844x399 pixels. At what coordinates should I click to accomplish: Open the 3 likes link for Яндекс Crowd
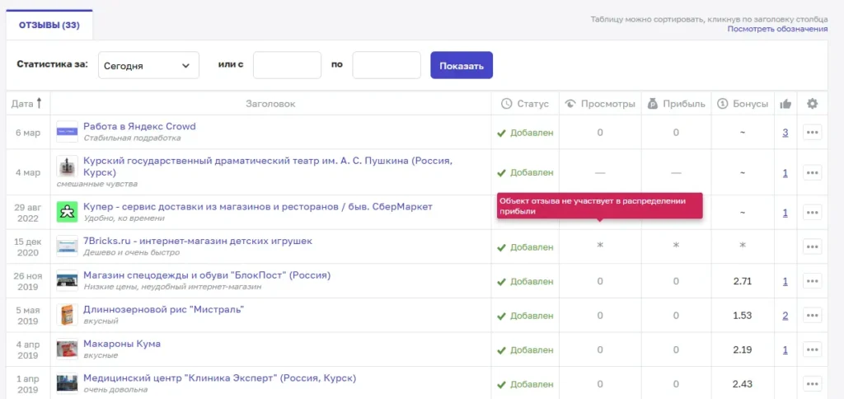click(785, 133)
